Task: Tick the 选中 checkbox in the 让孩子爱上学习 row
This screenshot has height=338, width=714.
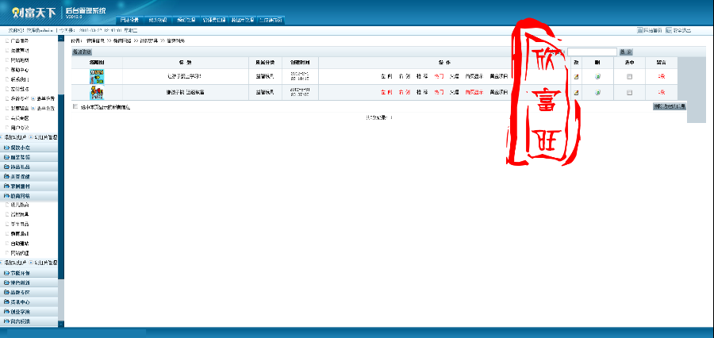Action: (x=629, y=77)
